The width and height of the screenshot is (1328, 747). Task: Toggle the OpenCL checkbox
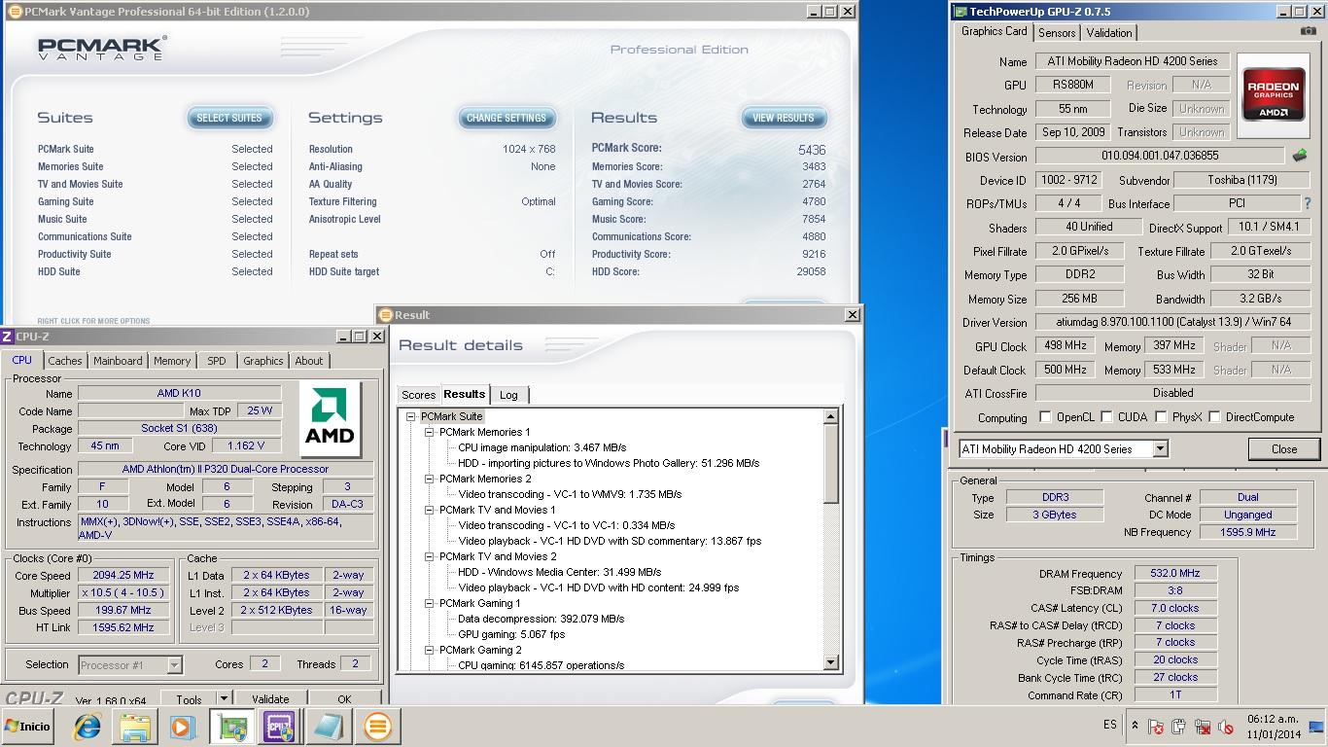click(1045, 417)
